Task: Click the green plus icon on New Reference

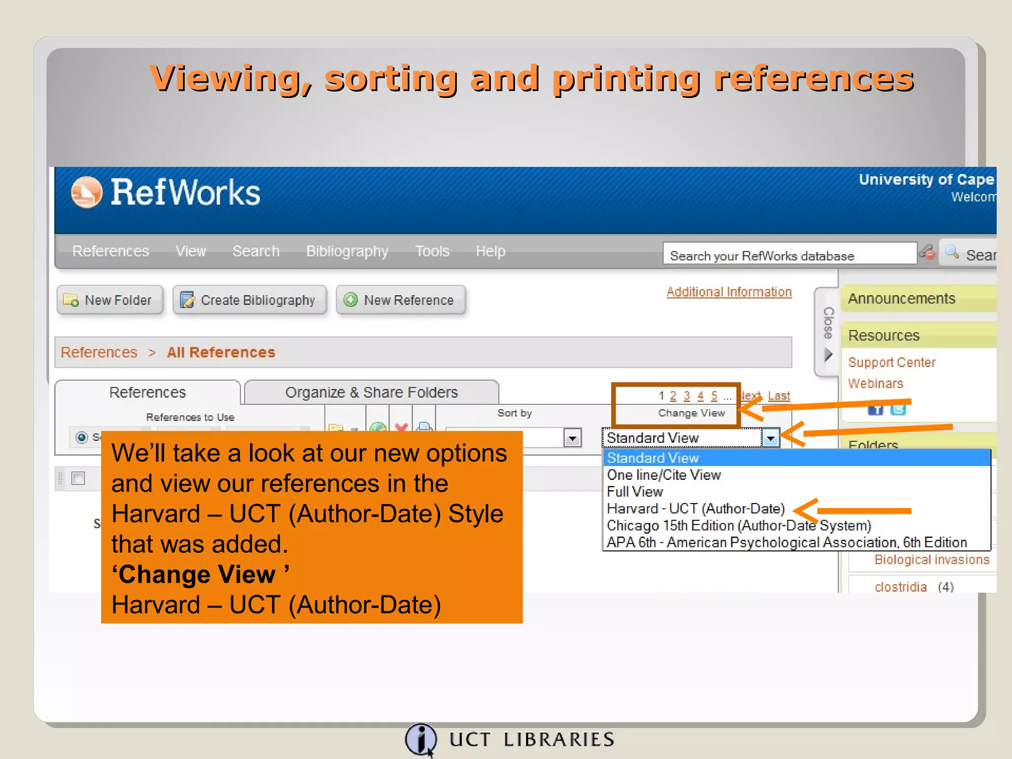Action: 350,299
